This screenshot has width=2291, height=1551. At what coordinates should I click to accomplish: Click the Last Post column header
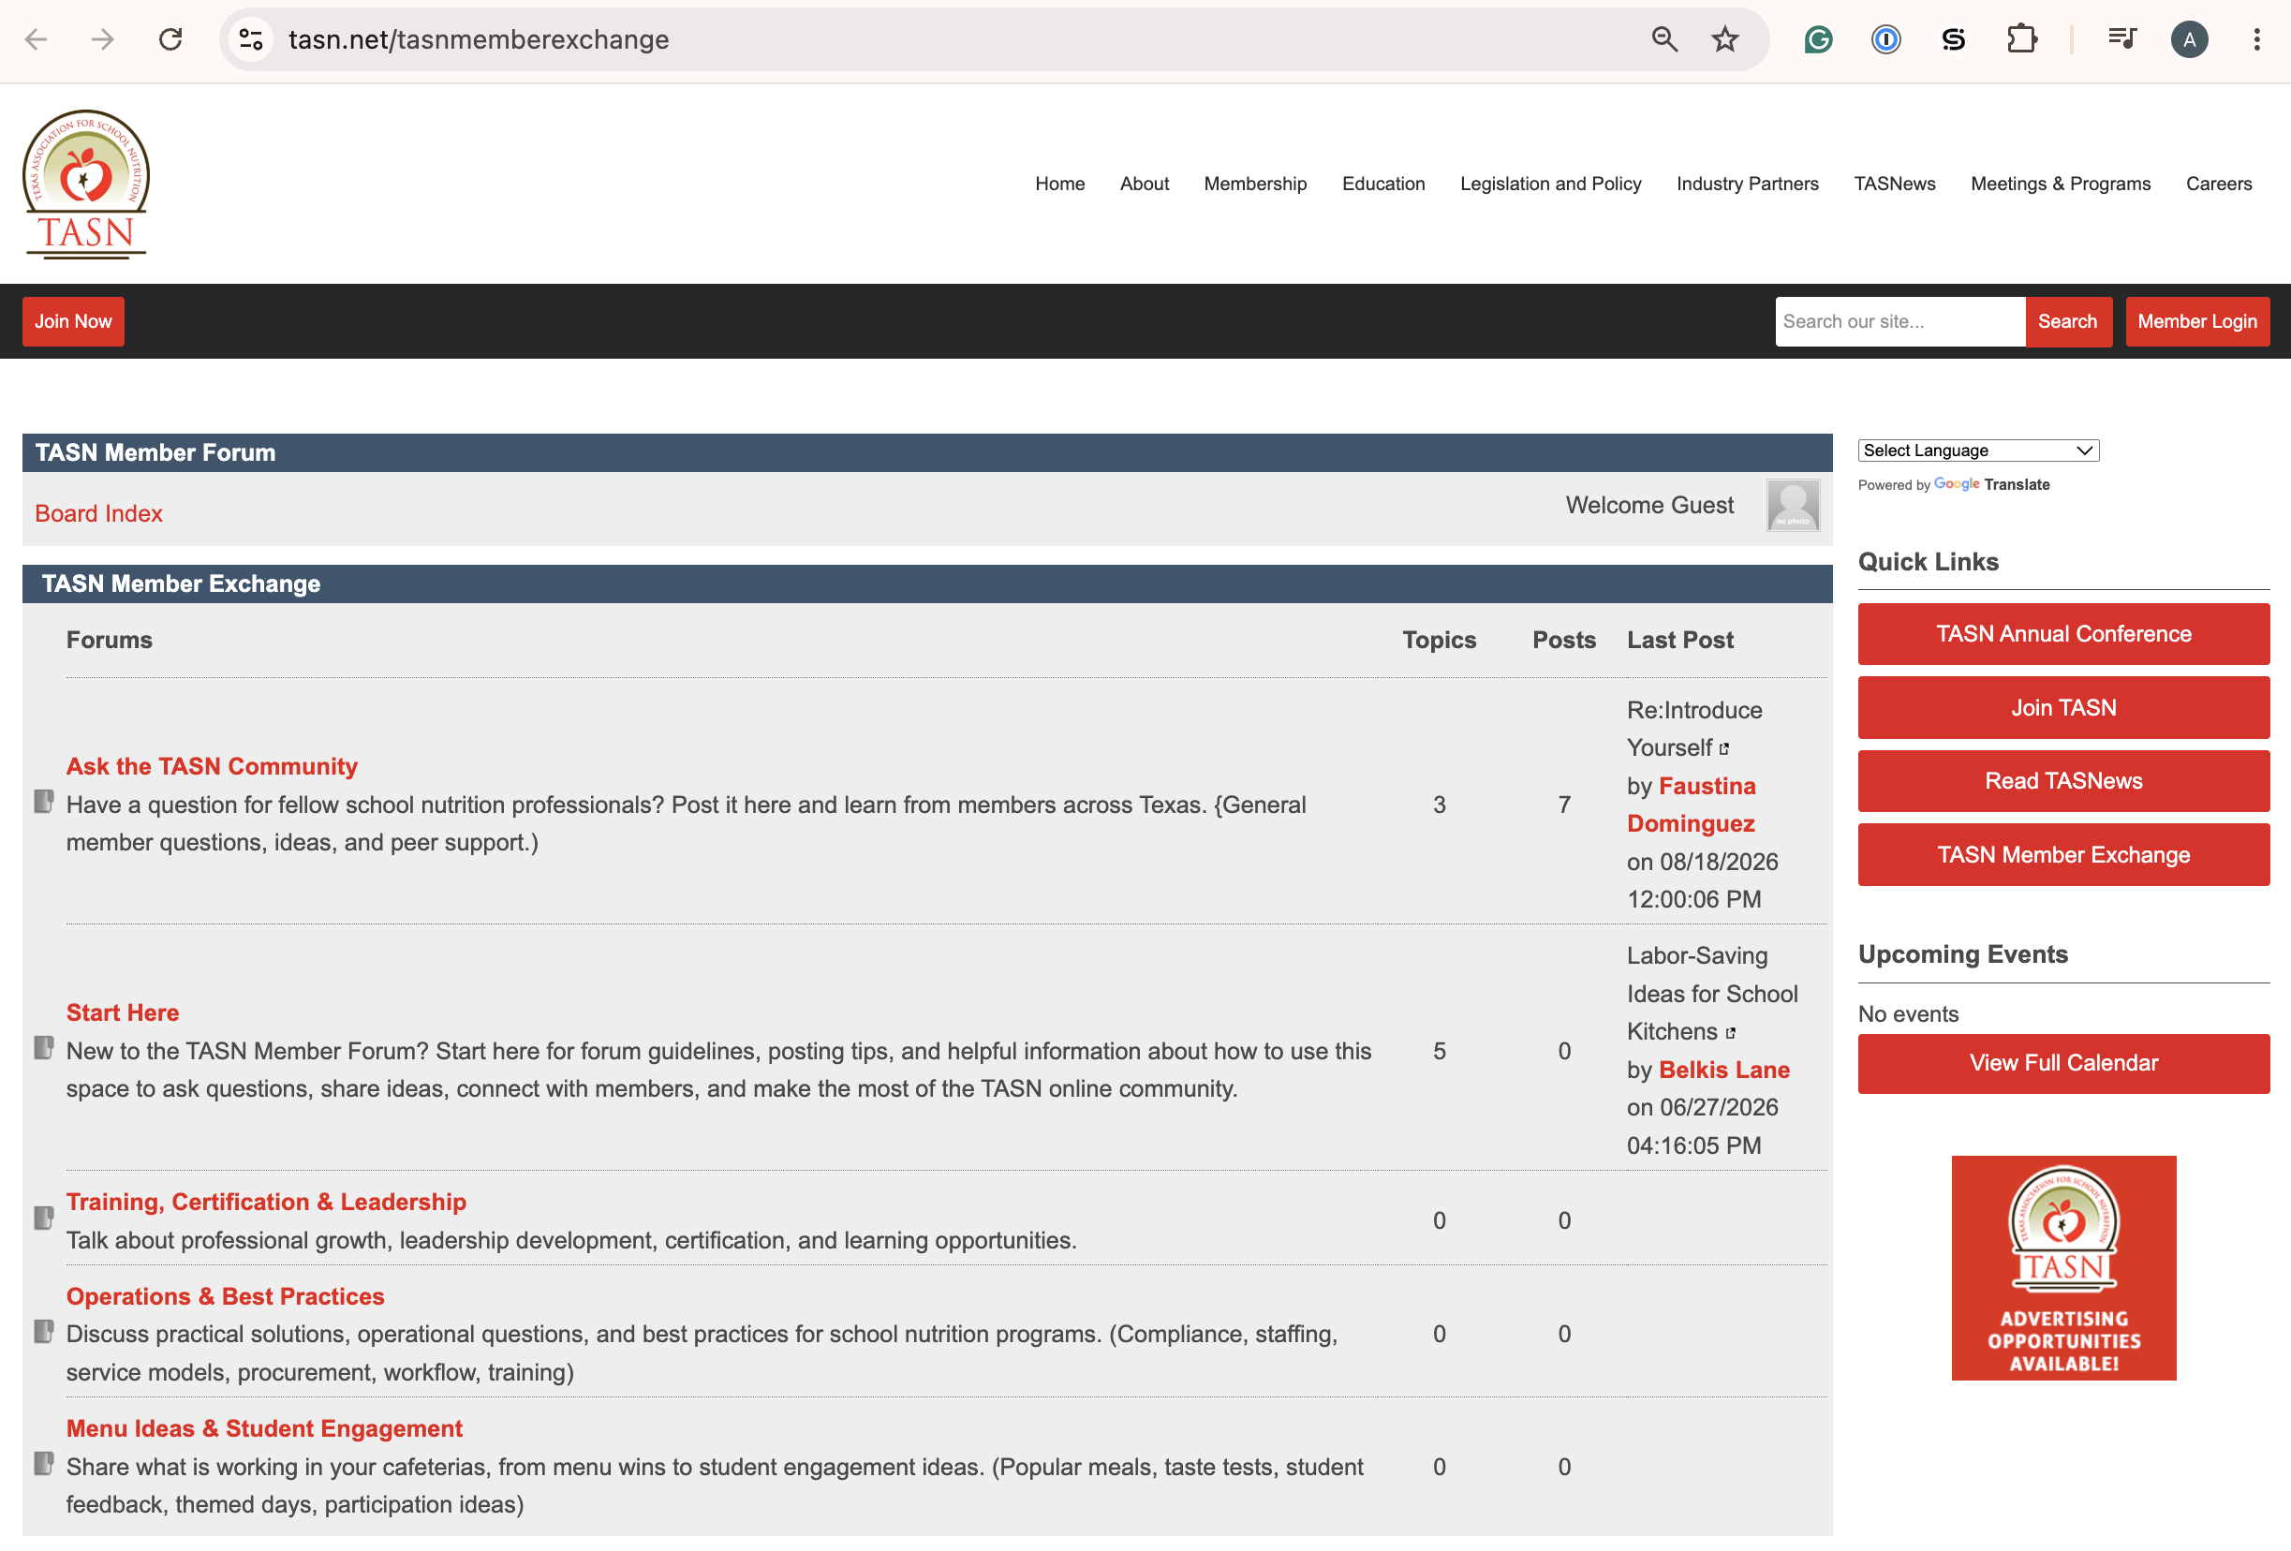1679,640
